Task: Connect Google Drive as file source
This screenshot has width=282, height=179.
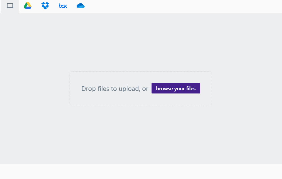Action: [x=28, y=6]
